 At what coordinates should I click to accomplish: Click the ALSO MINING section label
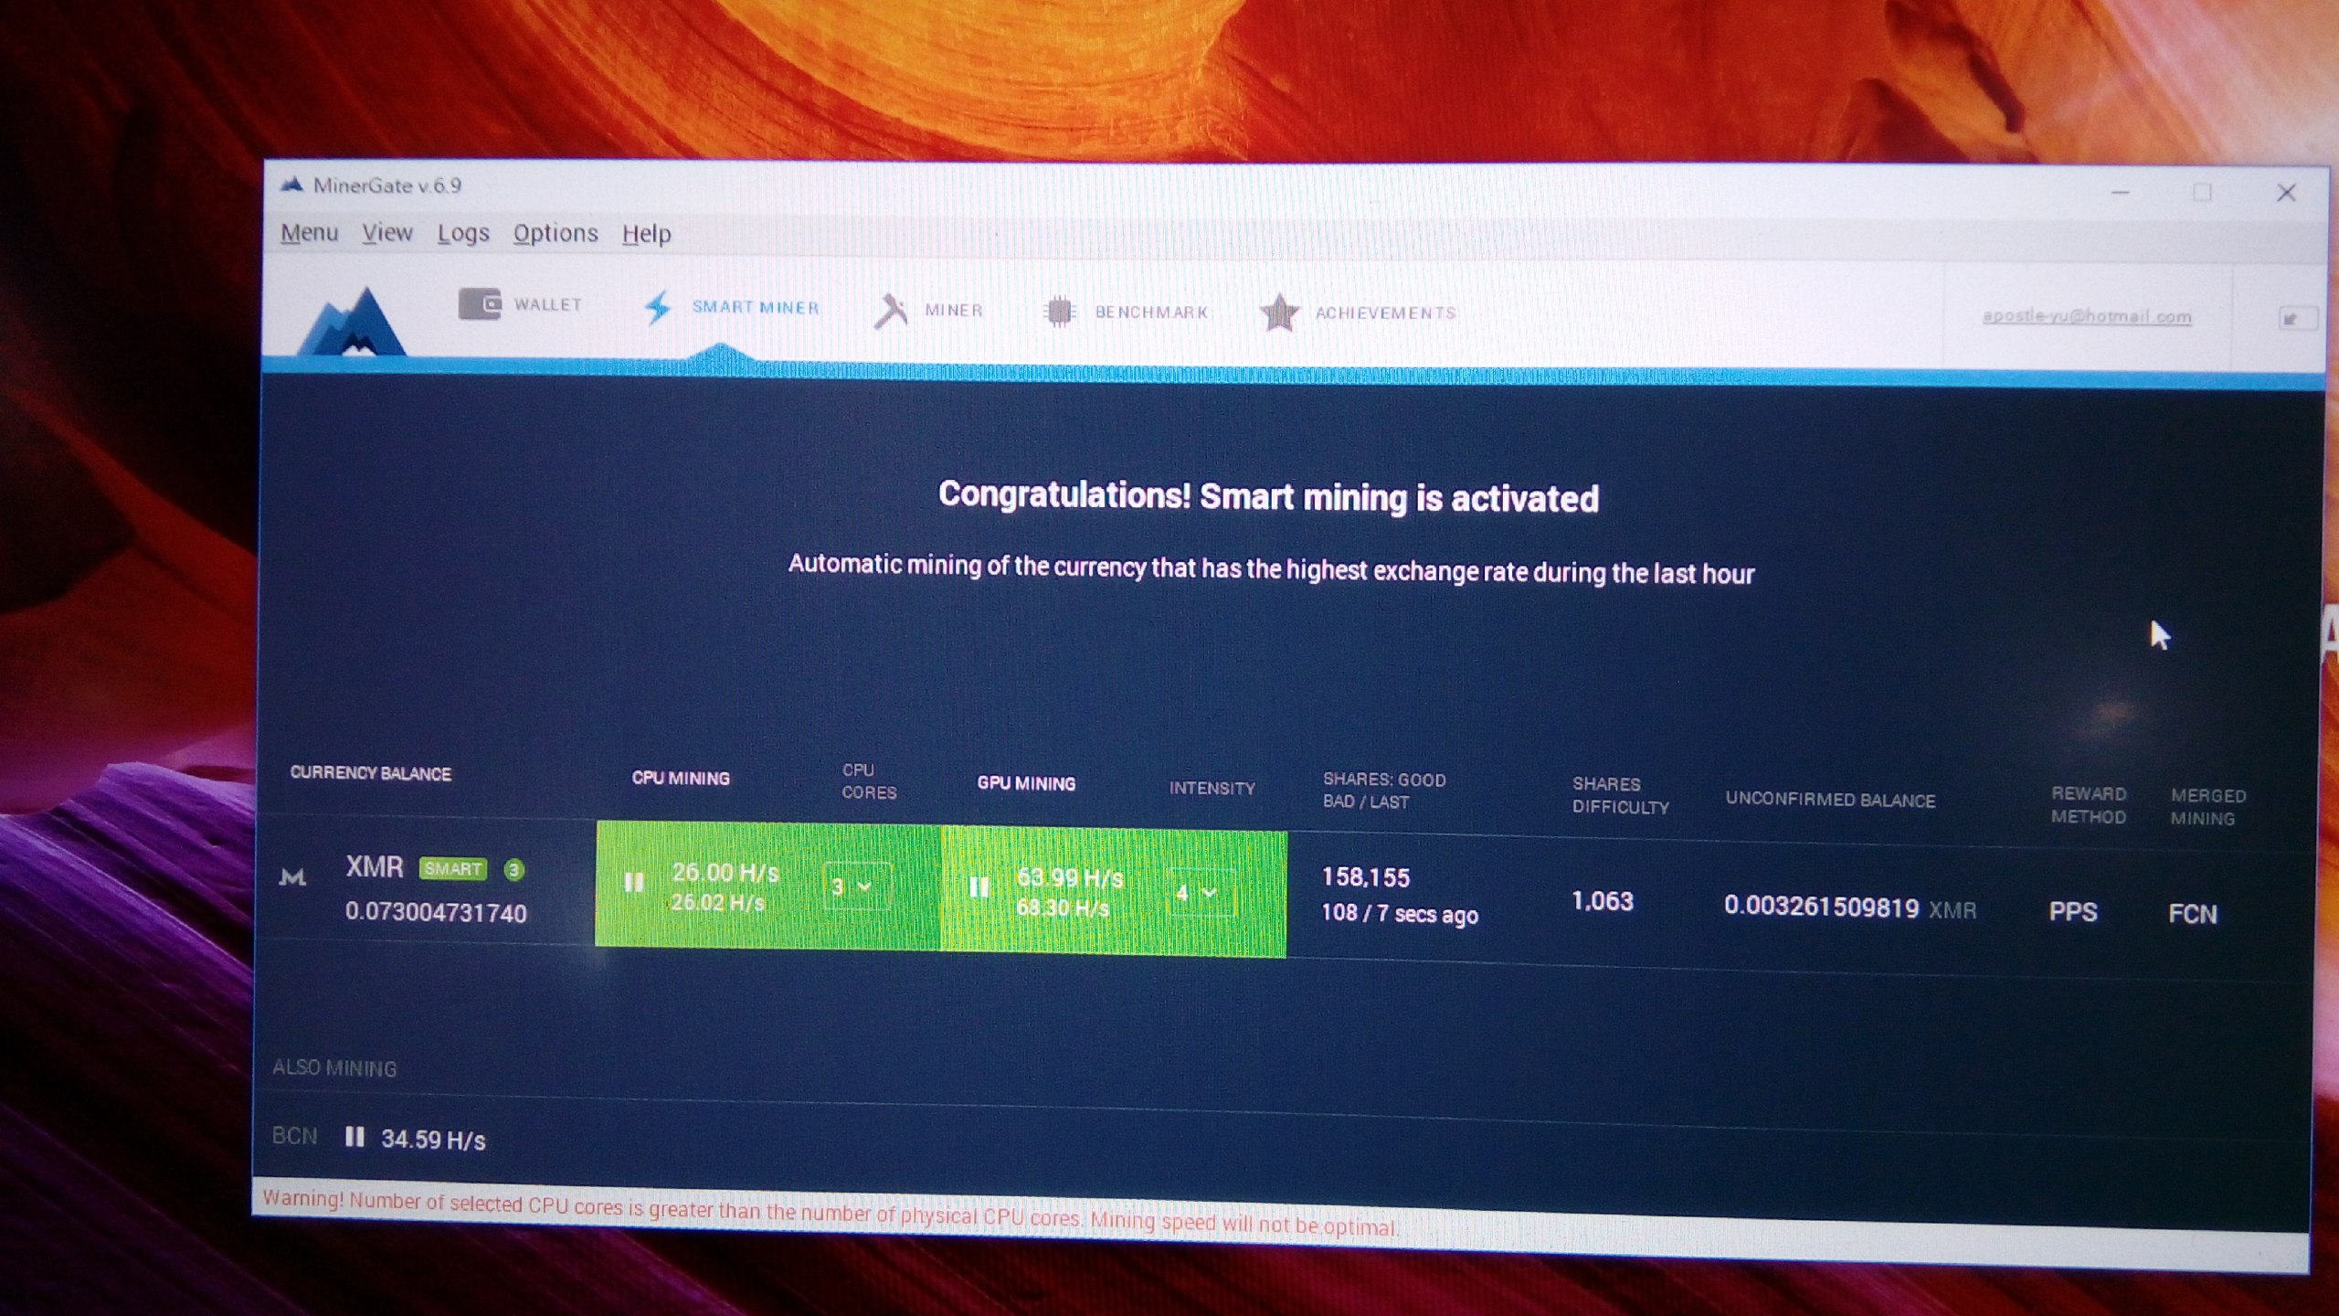pos(334,1068)
